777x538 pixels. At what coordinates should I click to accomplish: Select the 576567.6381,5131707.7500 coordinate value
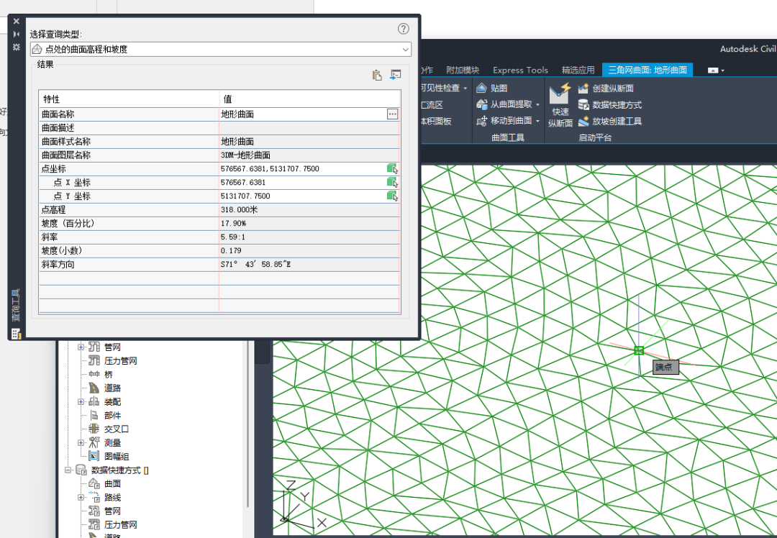[270, 169]
